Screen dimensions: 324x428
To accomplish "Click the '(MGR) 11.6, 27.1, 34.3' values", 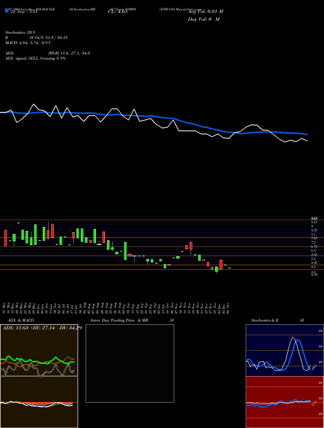I will click(x=69, y=53).
